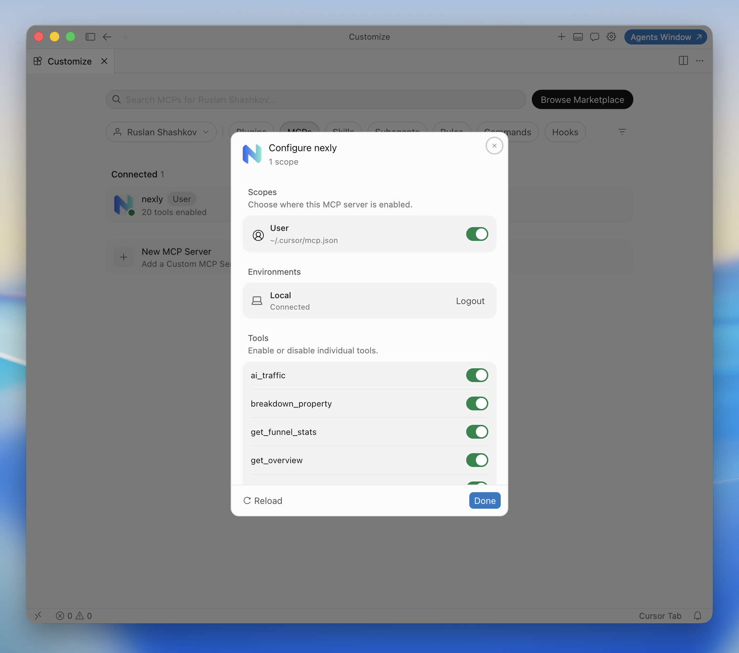Click the 'New MCP Server' label
The width and height of the screenshot is (739, 653).
(176, 252)
